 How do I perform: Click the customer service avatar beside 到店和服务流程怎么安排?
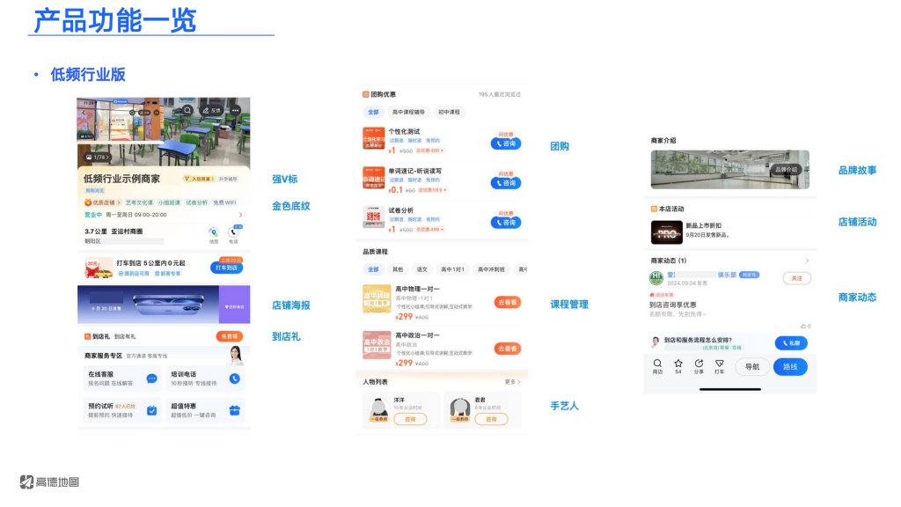point(655,342)
